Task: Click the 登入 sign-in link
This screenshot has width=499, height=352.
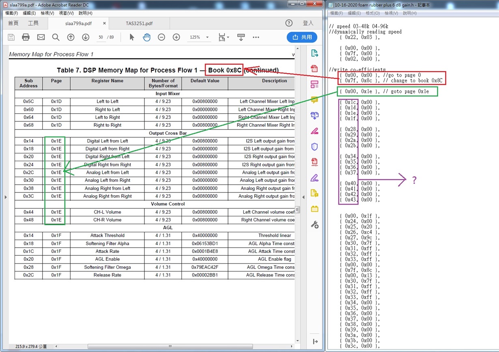Action: point(308,23)
